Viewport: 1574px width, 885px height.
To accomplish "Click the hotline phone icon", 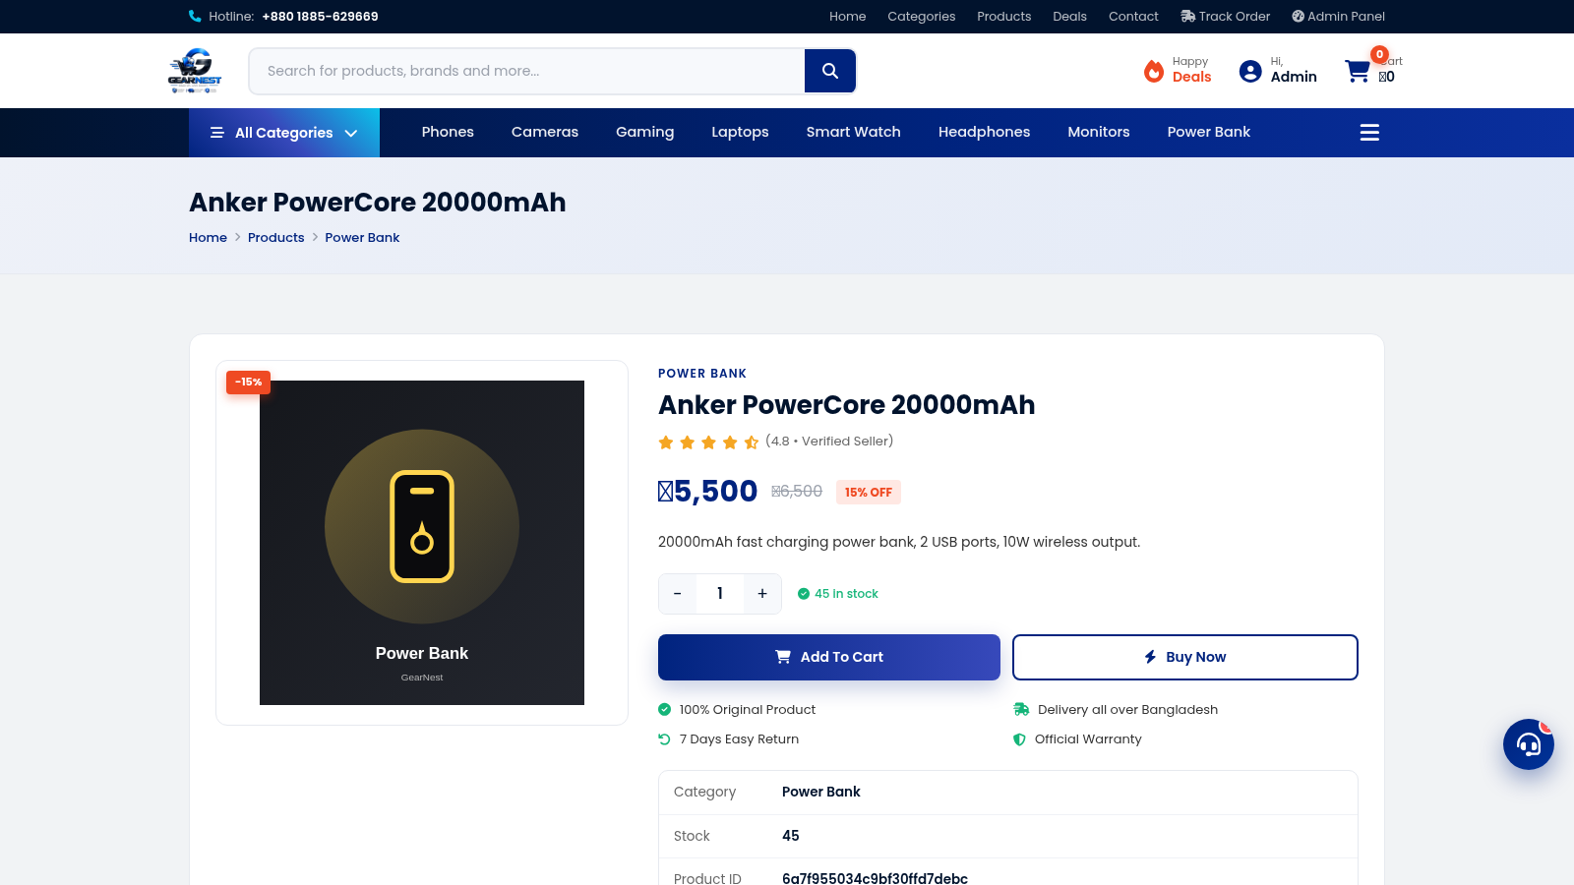I will 195,17.
